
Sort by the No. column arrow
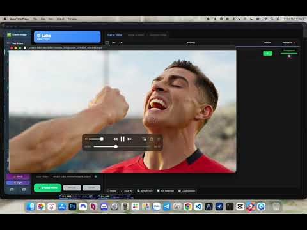(122, 43)
